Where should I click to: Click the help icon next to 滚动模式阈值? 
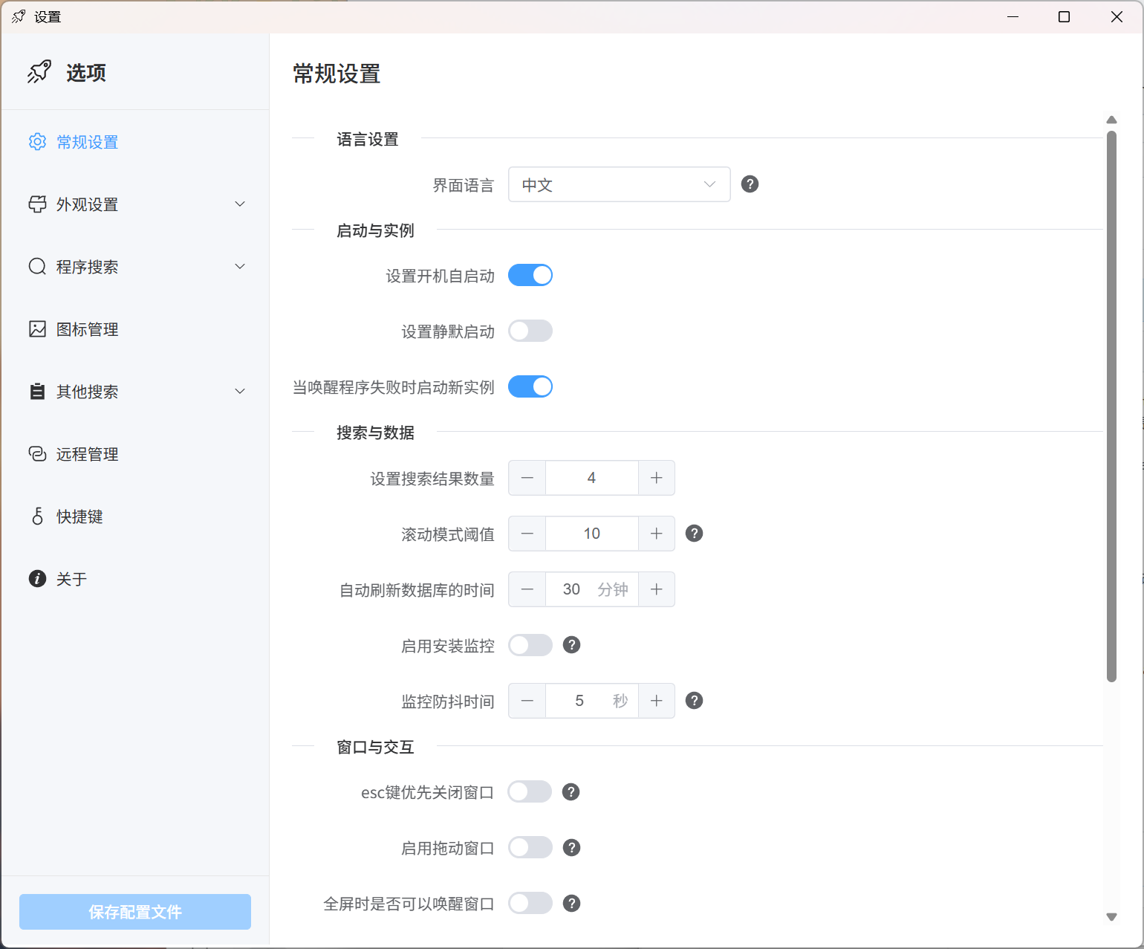(694, 533)
